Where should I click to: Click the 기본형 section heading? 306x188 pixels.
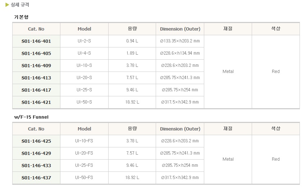coord(21,17)
